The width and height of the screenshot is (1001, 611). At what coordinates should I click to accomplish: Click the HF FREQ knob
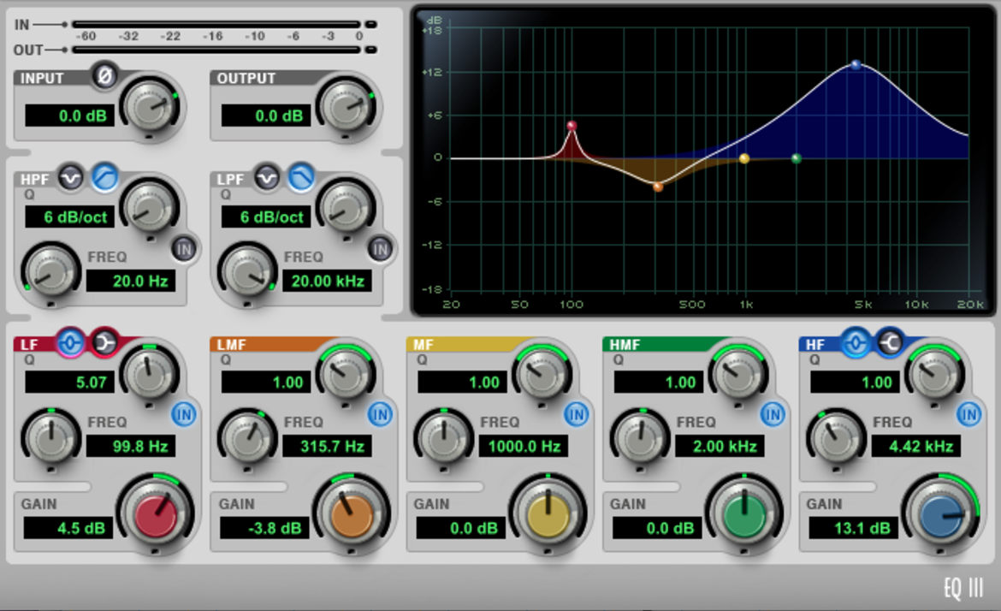836,438
